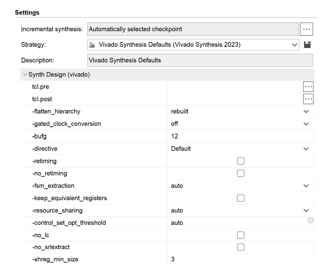Open the -gated_clock_conversion dropdown
Image resolution: width=329 pixels, height=271 pixels.
tap(306, 124)
